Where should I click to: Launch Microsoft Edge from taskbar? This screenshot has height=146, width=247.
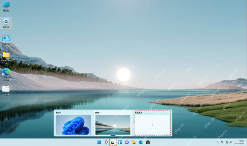(x=141, y=142)
